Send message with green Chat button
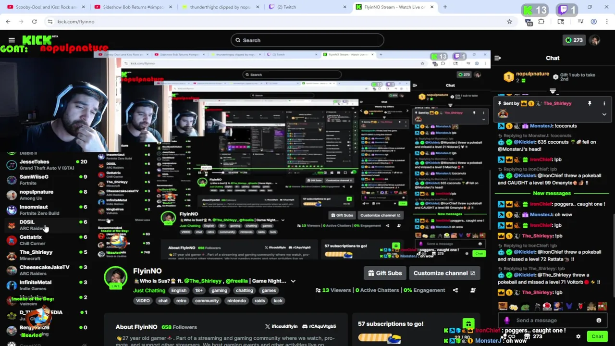Screen dimensions: 615x346 click(597, 336)
